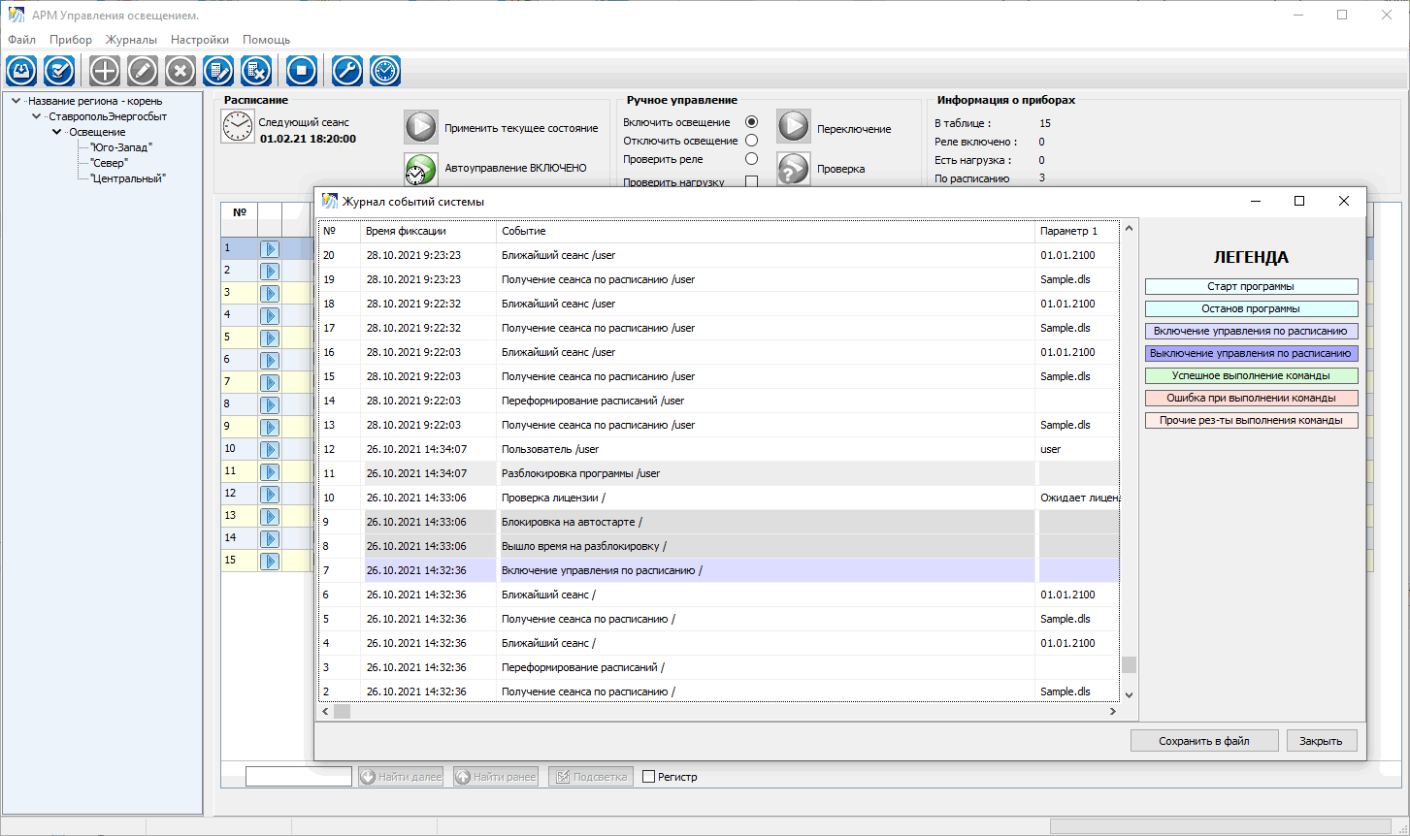Toggle the Проверить нагрузку checkbox
This screenshot has width=1410, height=836.
751,180
